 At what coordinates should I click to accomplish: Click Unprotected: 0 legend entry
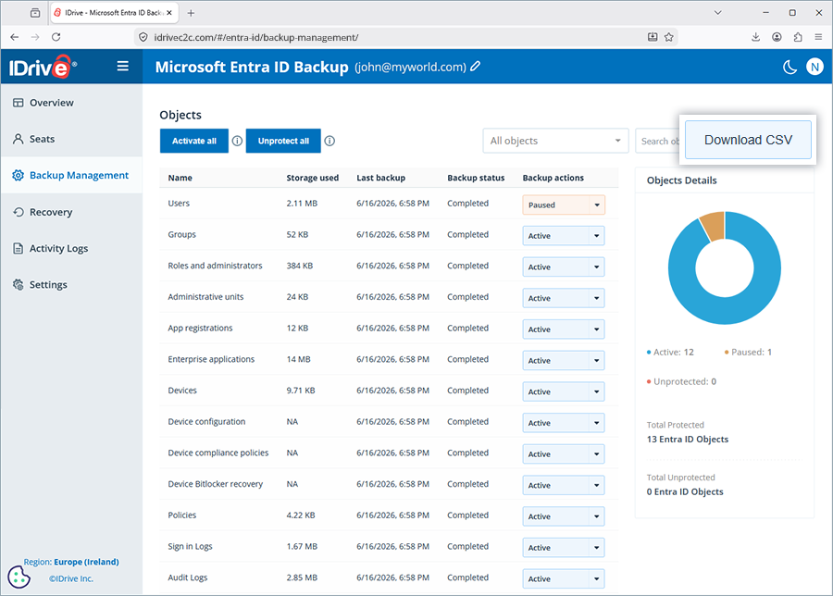pos(681,381)
